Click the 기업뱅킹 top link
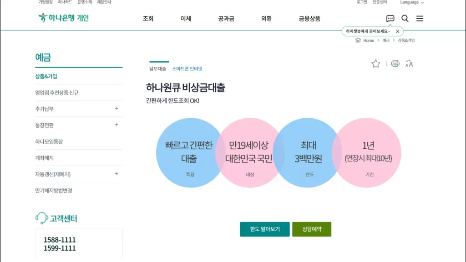Screen dimensions: 466x262 pos(46,2)
